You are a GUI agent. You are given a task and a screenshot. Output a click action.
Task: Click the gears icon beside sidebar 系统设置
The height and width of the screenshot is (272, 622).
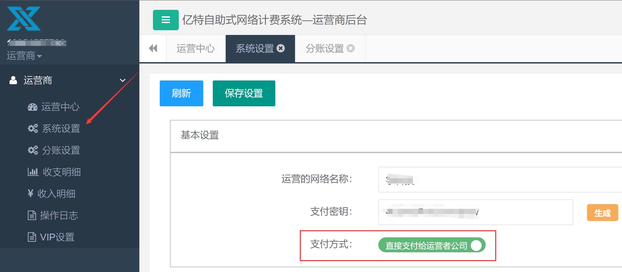(x=33, y=128)
